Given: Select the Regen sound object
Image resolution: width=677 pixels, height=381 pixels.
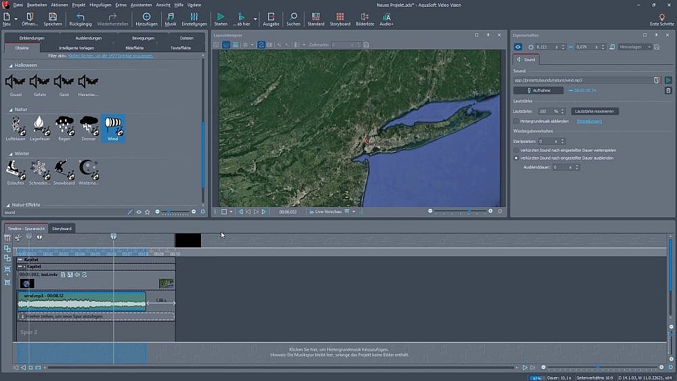Looking at the screenshot, I should coord(65,126).
